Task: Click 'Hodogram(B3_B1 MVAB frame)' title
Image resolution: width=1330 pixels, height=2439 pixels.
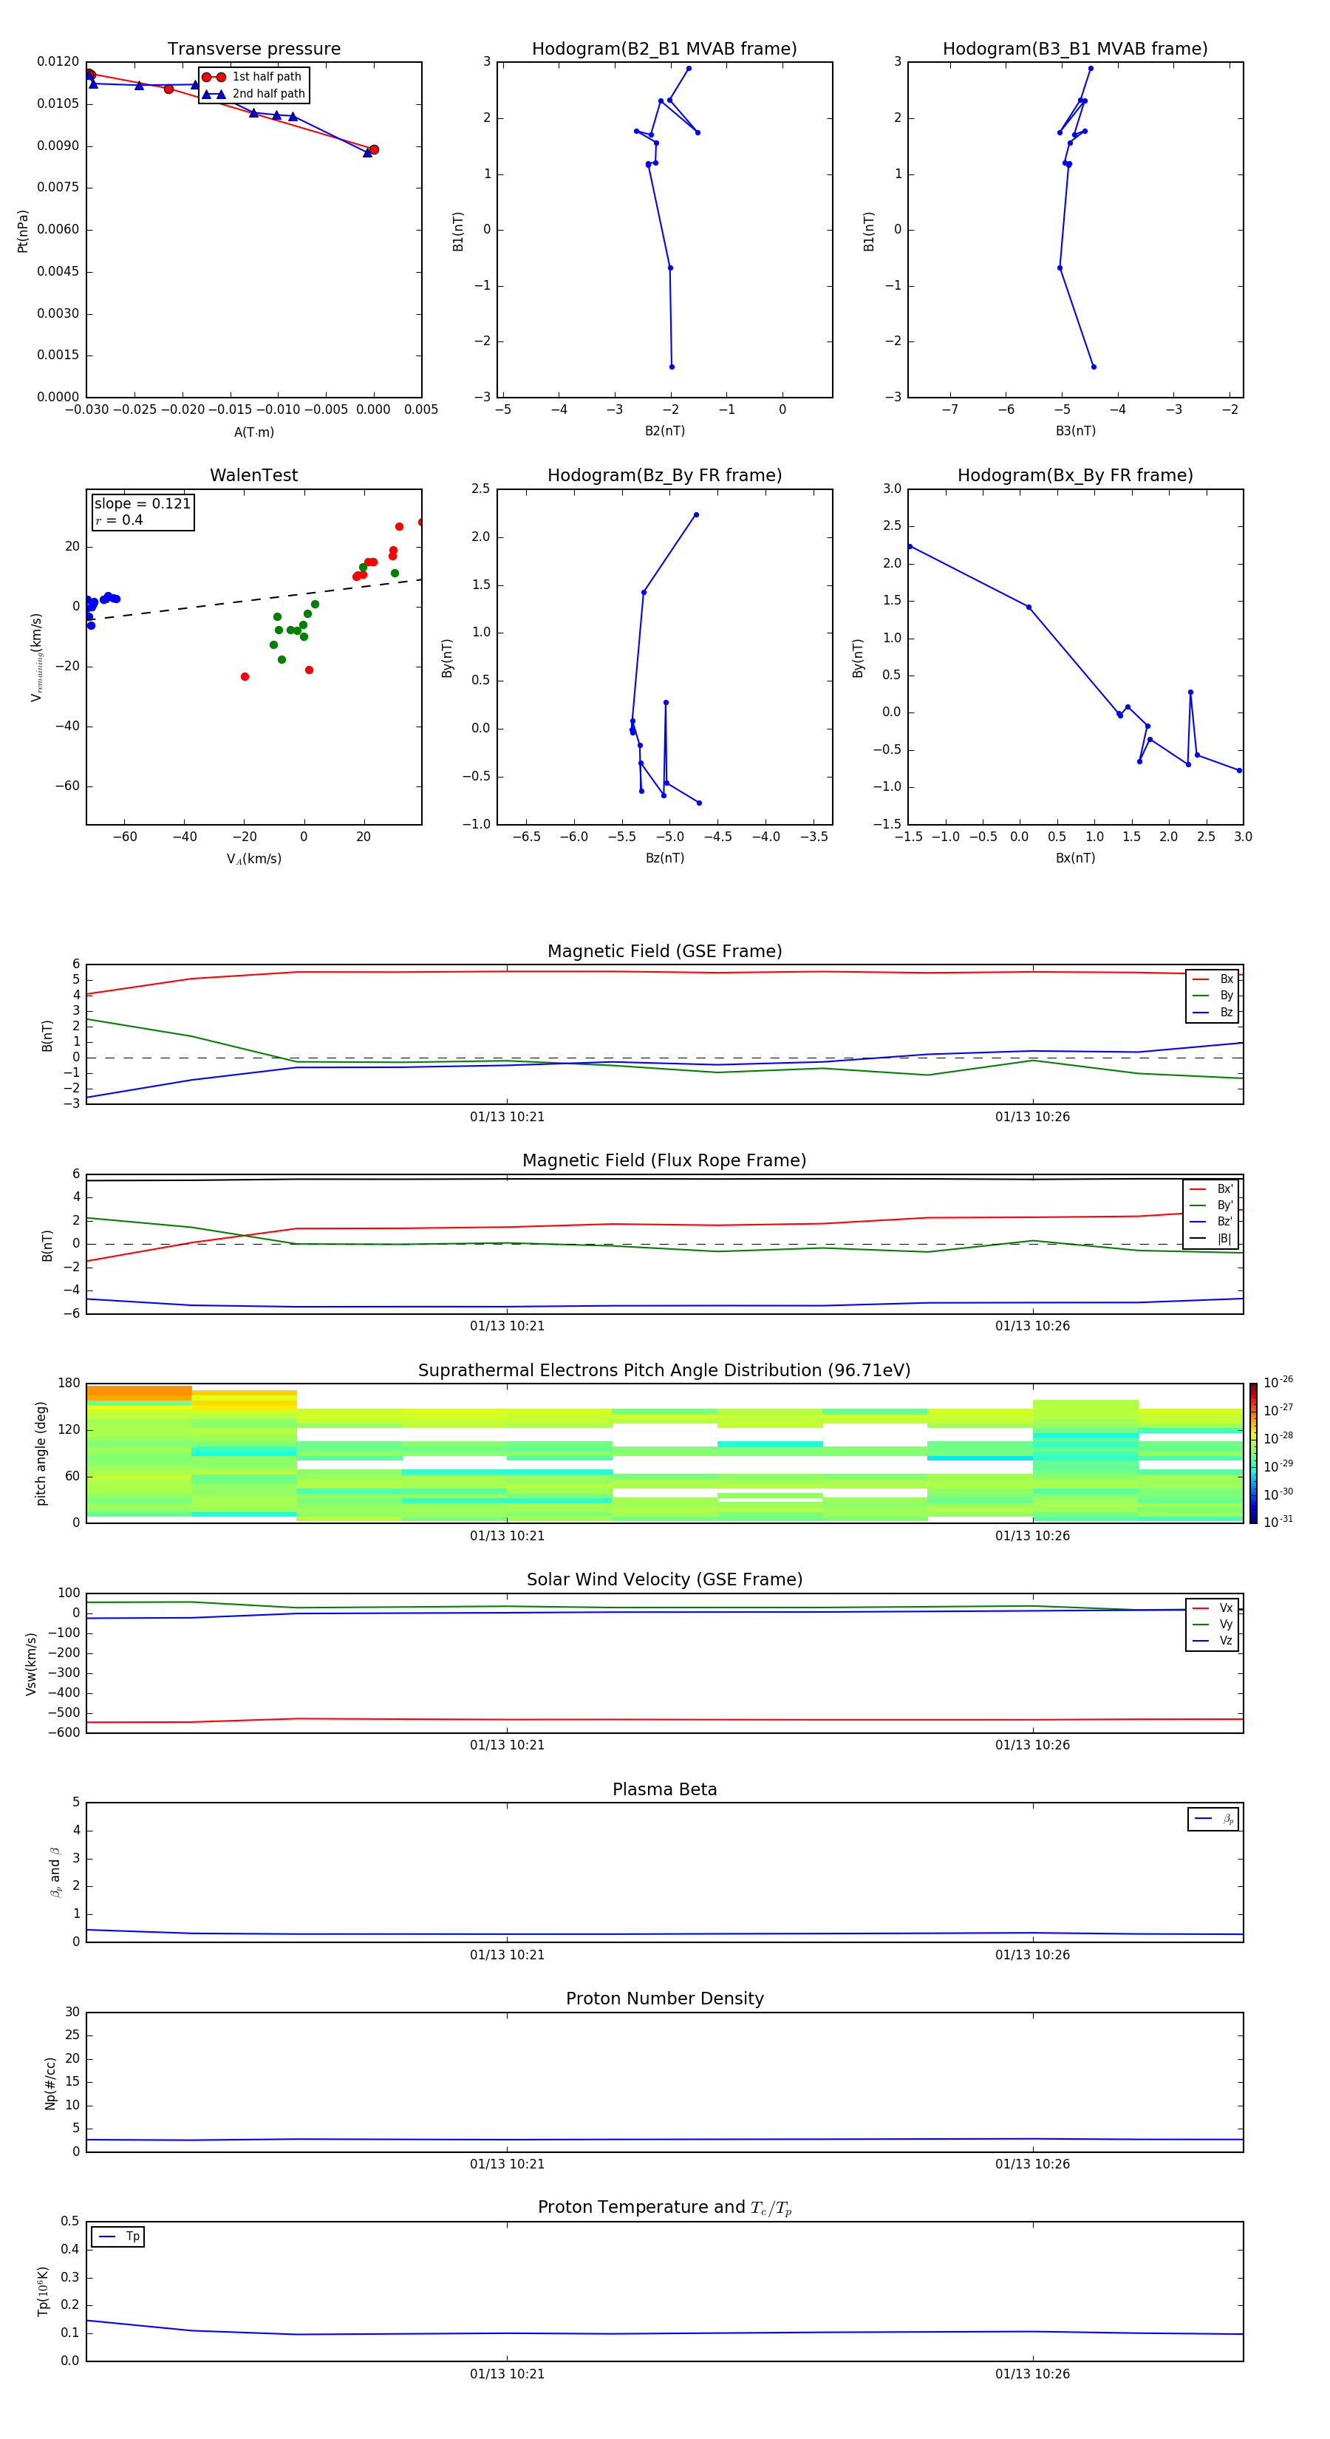Action: coord(1075,50)
